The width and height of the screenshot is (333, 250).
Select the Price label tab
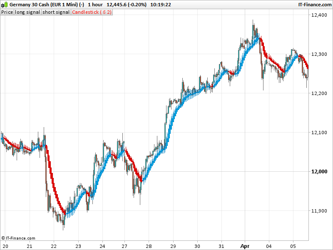pos(7,12)
